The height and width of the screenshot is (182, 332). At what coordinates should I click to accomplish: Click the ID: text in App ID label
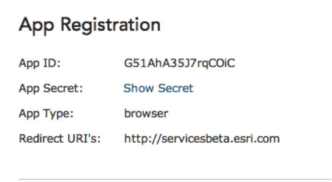click(x=52, y=63)
